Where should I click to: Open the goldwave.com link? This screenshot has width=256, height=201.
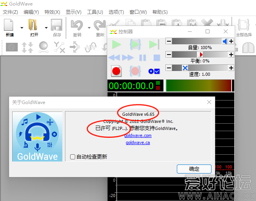pyautogui.click(x=138, y=135)
